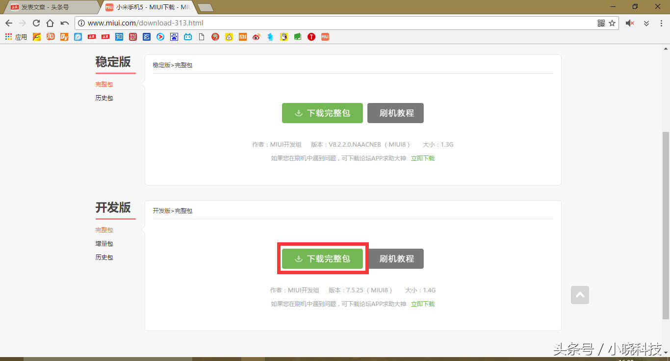The image size is (670, 361).
Task: Open the Baidu paw bookmark
Action: 174,37
